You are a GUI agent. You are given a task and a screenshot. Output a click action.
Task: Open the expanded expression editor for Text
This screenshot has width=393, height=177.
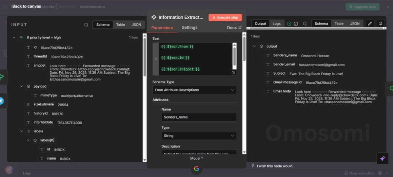234,72
